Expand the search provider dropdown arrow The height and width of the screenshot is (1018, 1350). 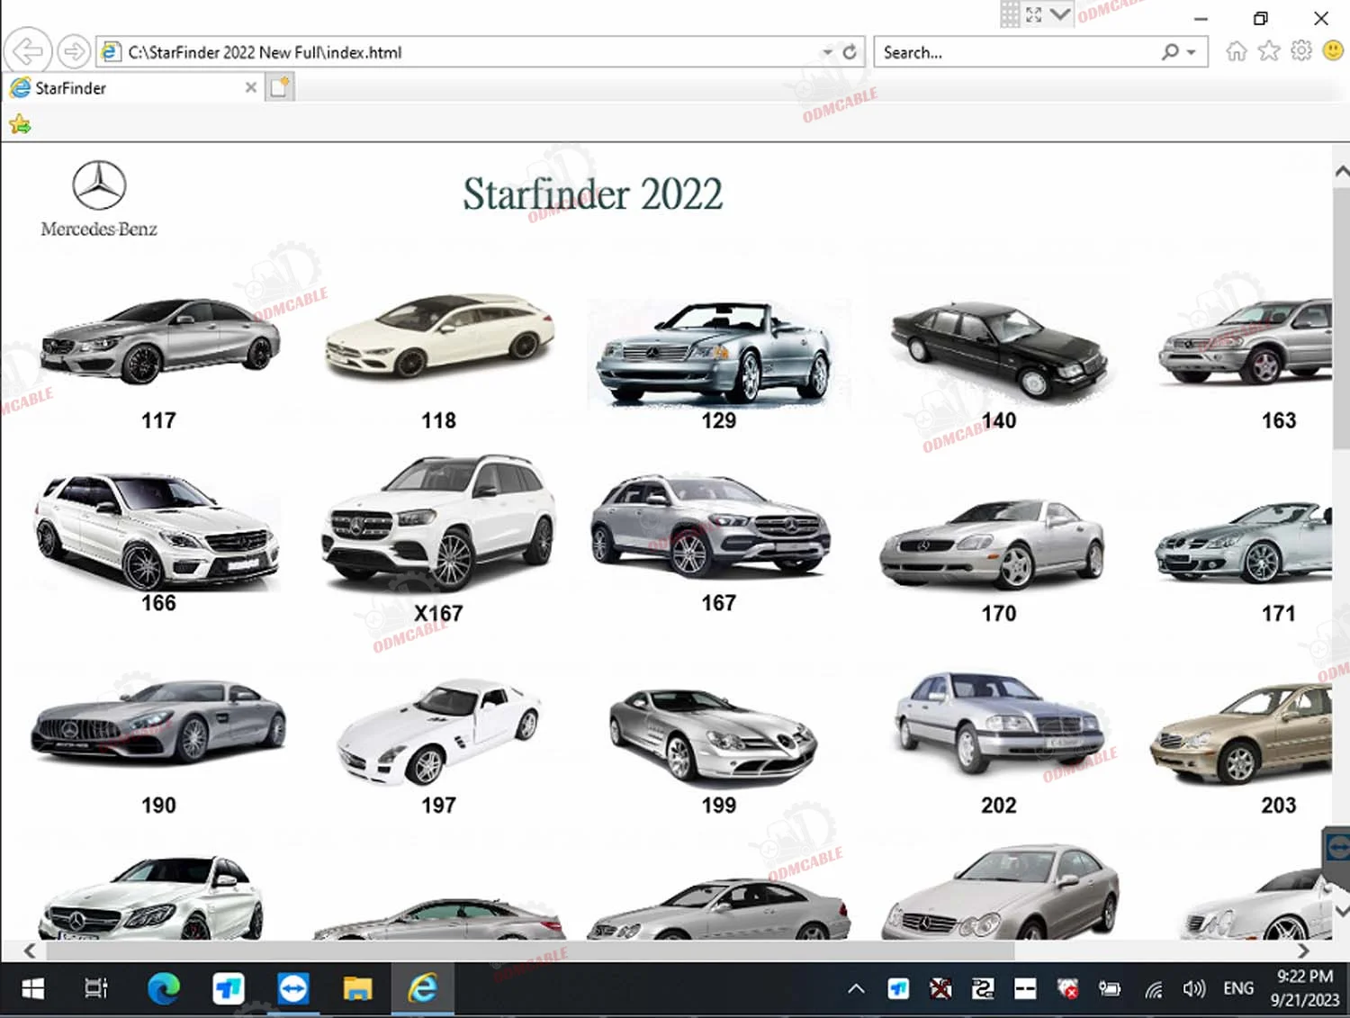click(x=1191, y=52)
